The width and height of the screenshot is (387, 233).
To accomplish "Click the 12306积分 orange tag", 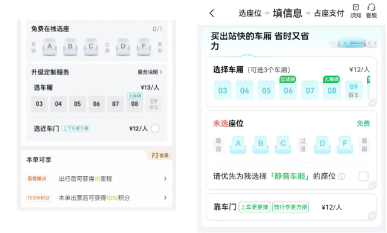I will 38,198.
